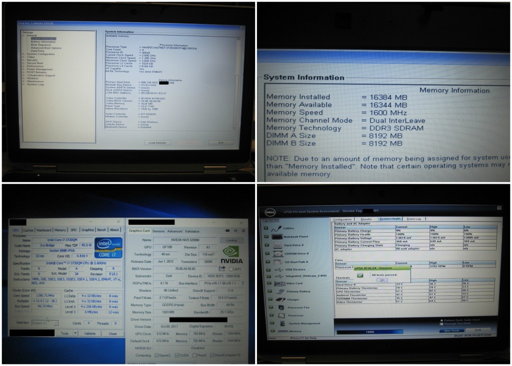
Task: Uncheck the Hard Drive 0 checkbox
Action: (267, 245)
